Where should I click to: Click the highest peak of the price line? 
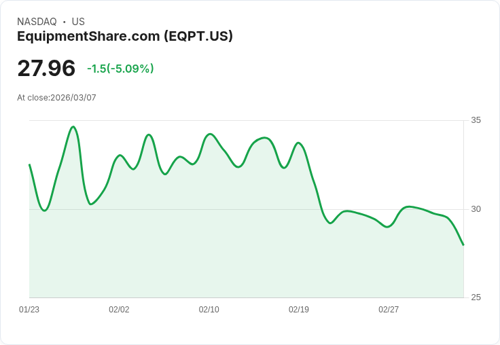[x=73, y=127]
